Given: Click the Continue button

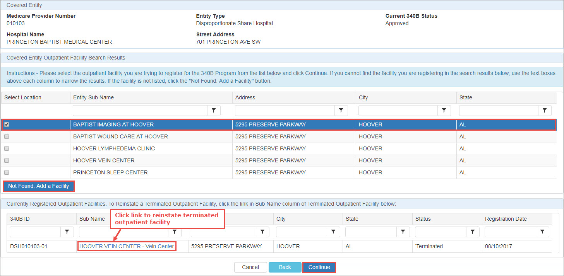Looking at the screenshot, I should click(319, 267).
